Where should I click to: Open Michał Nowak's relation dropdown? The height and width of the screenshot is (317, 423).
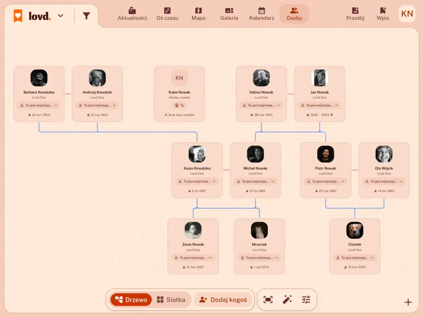[255, 182]
